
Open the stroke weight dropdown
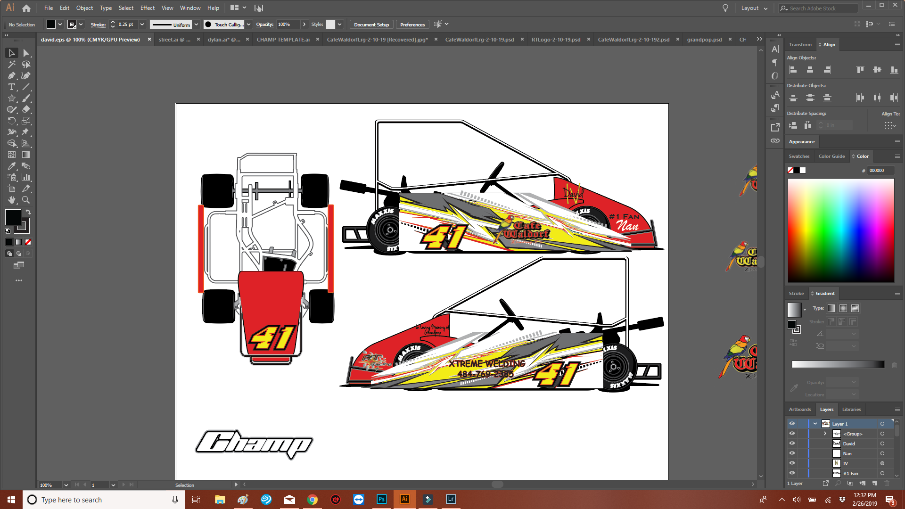142,25
